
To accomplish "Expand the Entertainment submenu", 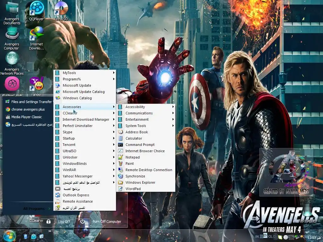I will click(x=146, y=119).
